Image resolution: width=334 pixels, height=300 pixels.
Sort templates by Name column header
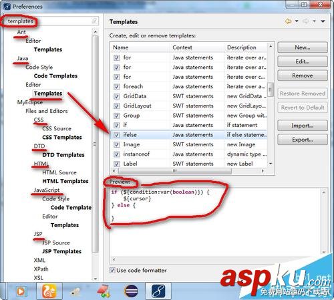140,47
